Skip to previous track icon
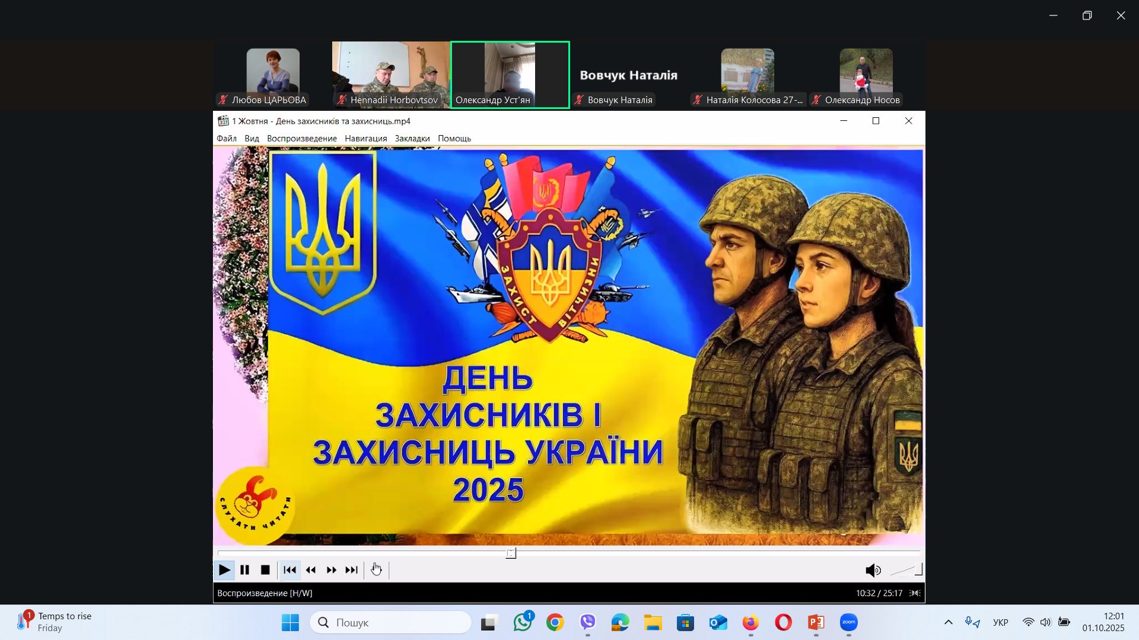The width and height of the screenshot is (1139, 640). [289, 570]
